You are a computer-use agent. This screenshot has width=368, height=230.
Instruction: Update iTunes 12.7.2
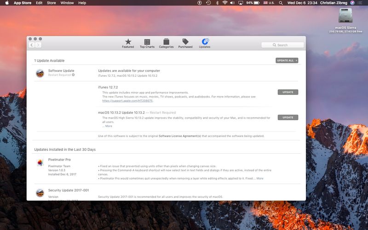tap(288, 92)
